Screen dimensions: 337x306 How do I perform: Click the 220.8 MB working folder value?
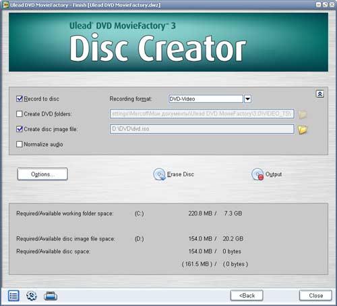point(200,213)
